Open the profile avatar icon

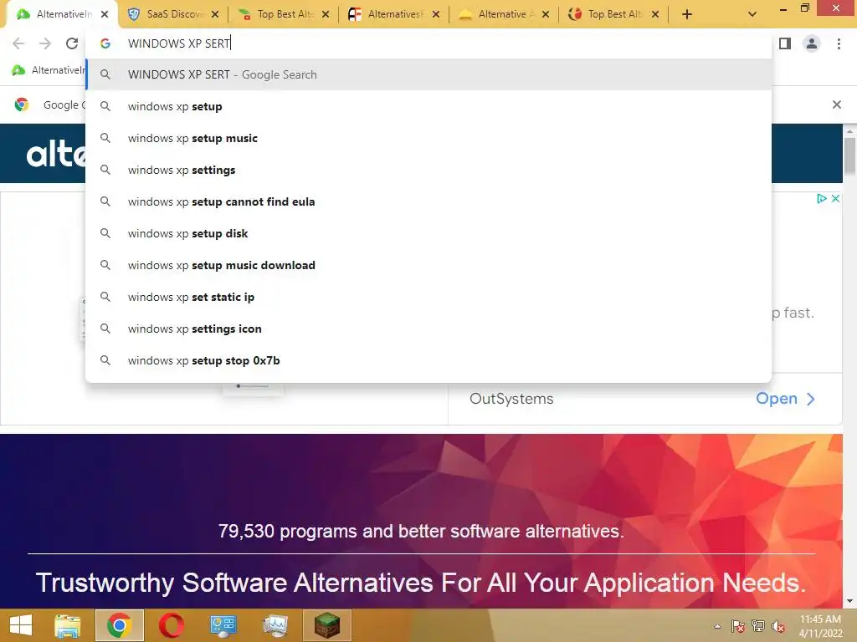[x=812, y=43]
